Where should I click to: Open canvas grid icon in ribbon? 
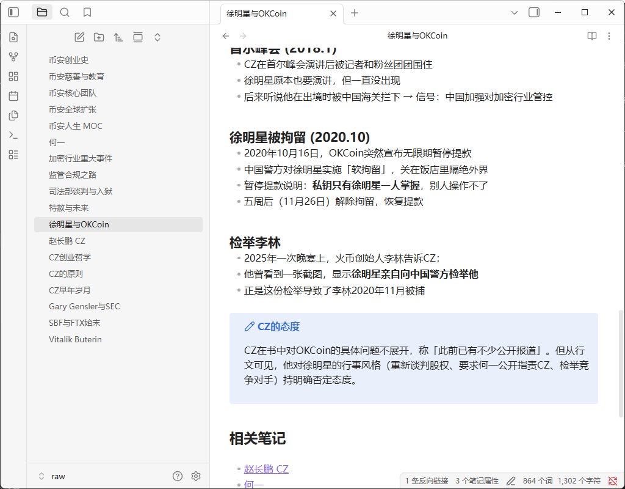point(13,76)
